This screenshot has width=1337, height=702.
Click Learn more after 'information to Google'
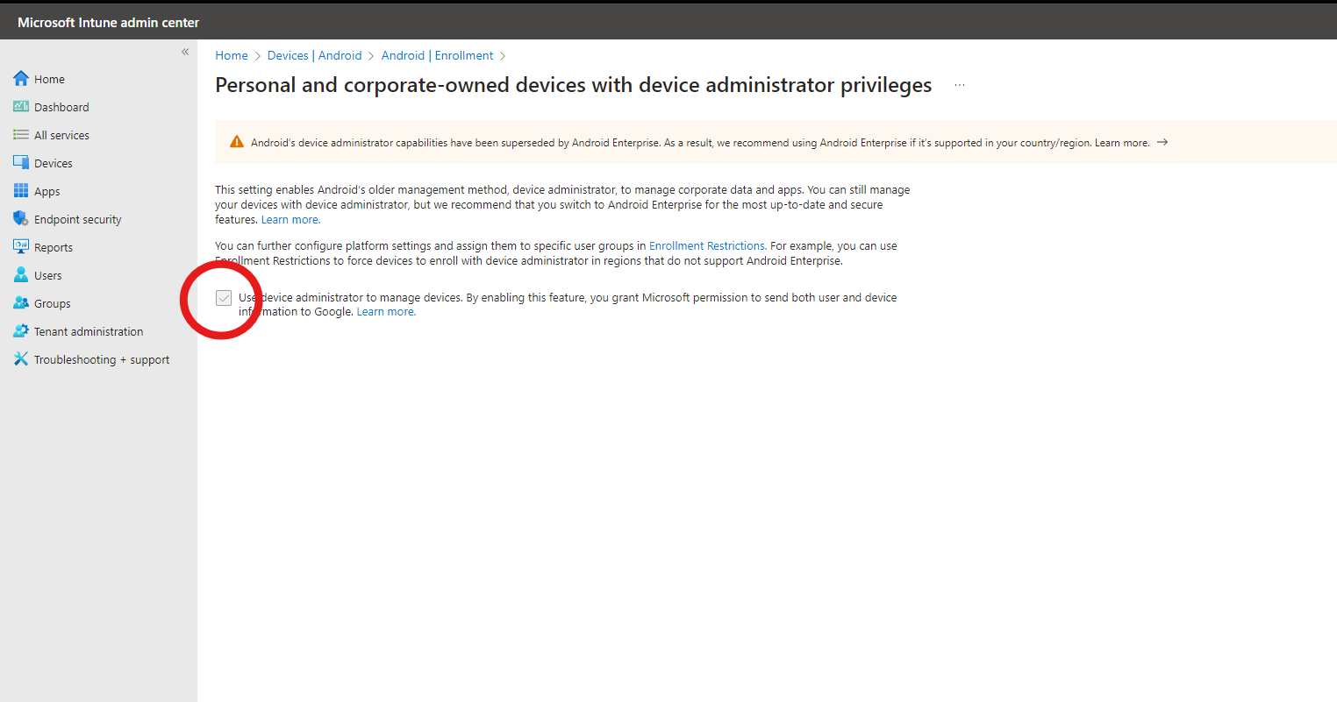pos(386,312)
